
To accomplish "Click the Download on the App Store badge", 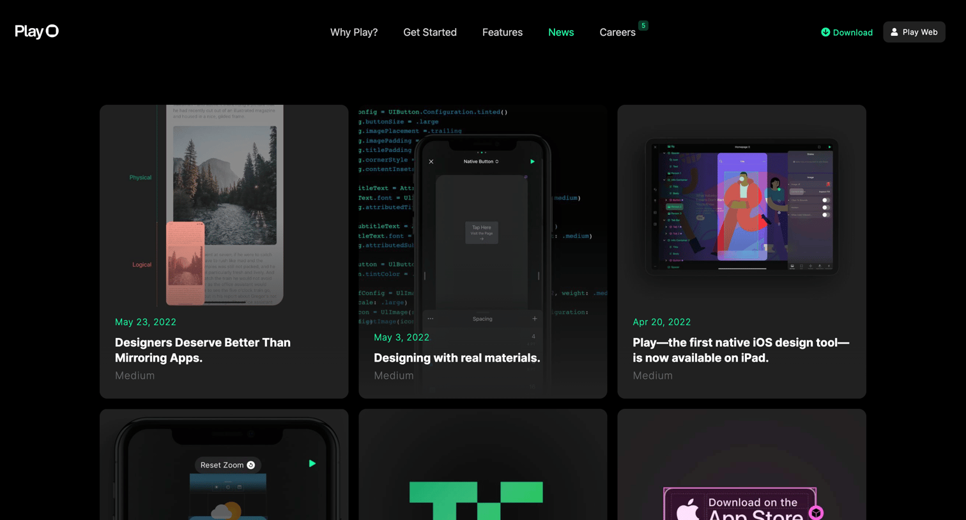I will pos(740,505).
